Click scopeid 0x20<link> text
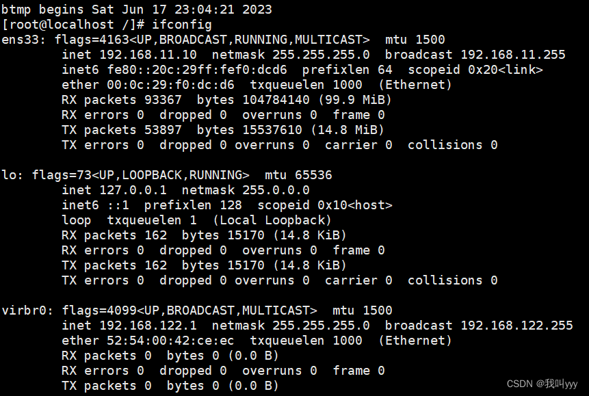The width and height of the screenshot is (589, 396). [475, 70]
